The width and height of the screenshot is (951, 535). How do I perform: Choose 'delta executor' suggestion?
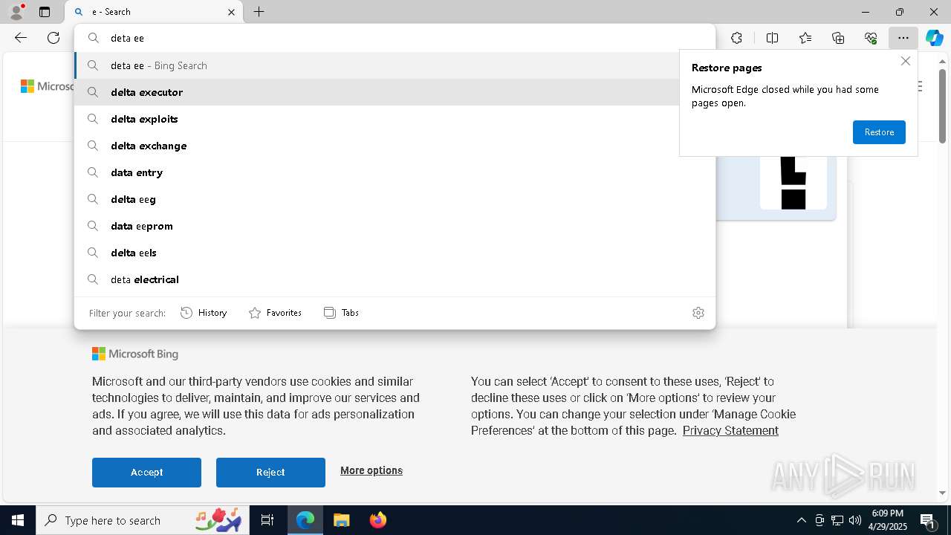(395, 92)
